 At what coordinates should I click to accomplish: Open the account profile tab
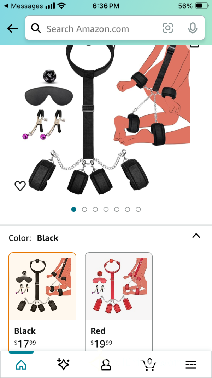[106, 365]
